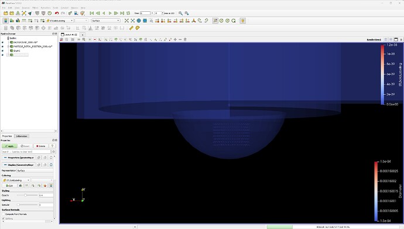This screenshot has width=404, height=229.
Task: Open the Edit menu
Action: [x=10, y=8]
